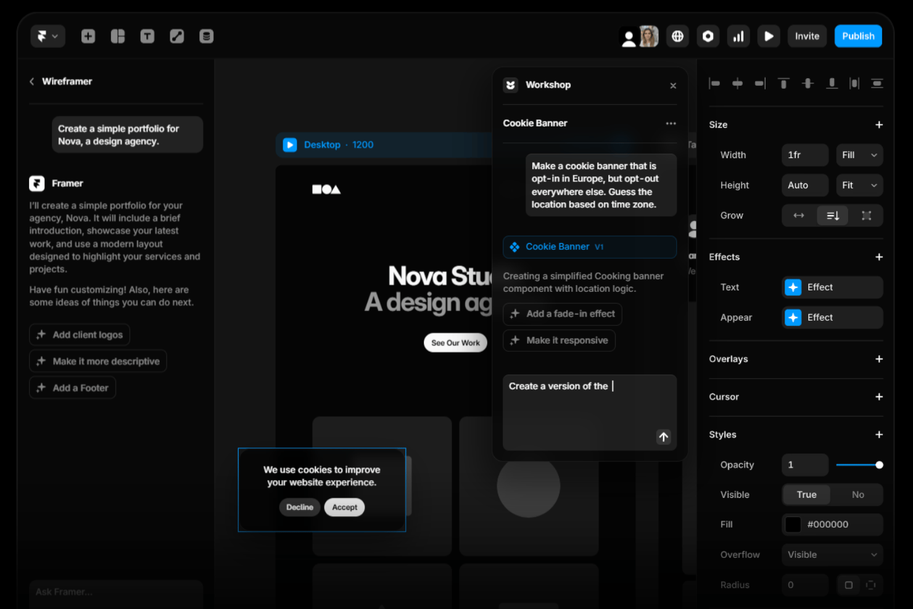This screenshot has height=609, width=913.
Task: Go back from the Wireframer panel
Action: [32, 81]
